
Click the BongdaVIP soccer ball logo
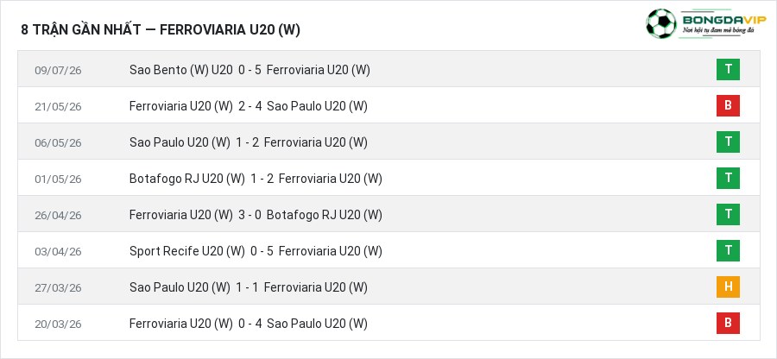(x=661, y=23)
